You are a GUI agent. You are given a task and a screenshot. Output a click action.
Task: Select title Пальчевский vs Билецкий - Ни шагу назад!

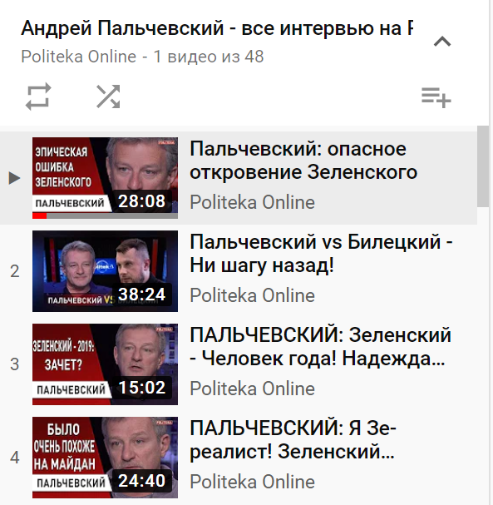pyautogui.click(x=321, y=254)
